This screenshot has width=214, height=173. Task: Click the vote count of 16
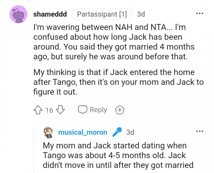click(x=49, y=110)
